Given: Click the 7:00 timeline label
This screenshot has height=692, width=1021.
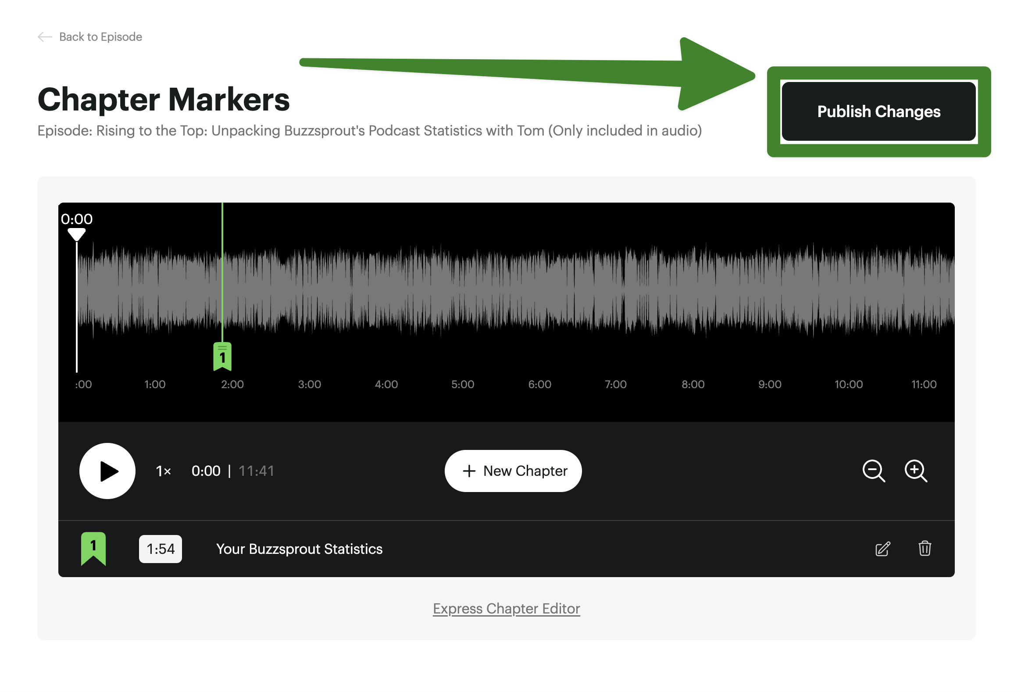Looking at the screenshot, I should click(615, 385).
